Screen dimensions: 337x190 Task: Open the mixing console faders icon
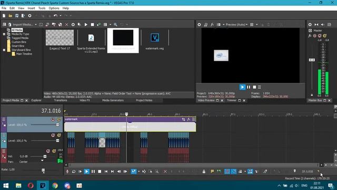(329, 25)
